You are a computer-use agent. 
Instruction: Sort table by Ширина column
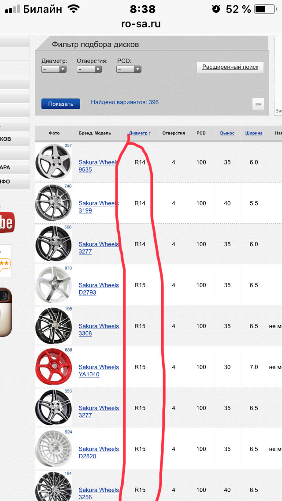pos(254,133)
